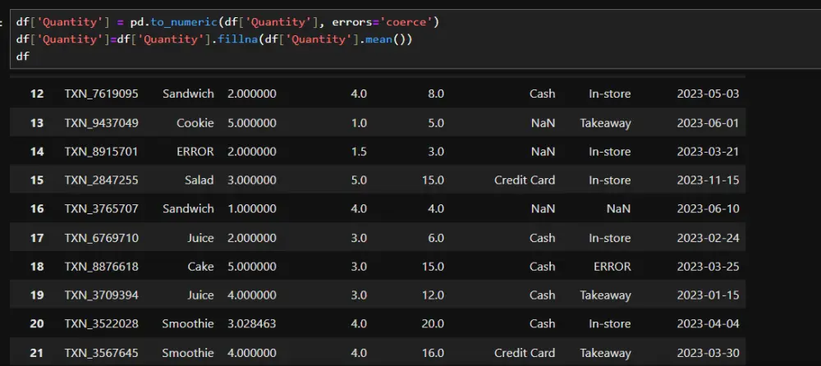Click the price value 1.5

(359, 151)
